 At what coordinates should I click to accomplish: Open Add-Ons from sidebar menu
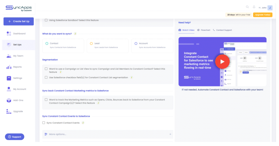point(18,100)
